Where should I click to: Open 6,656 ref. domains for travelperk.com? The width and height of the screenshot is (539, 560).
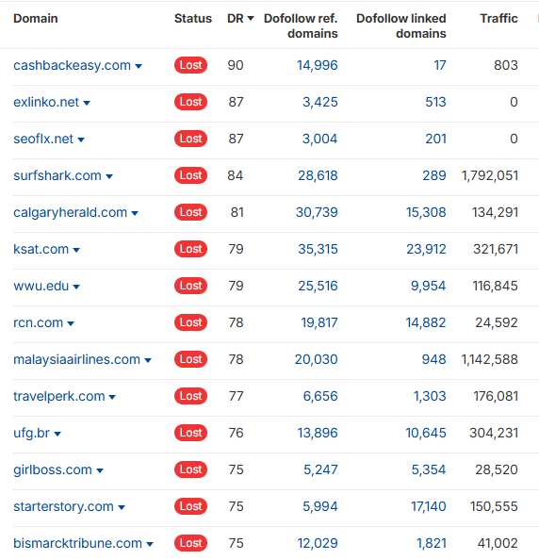pyautogui.click(x=320, y=396)
